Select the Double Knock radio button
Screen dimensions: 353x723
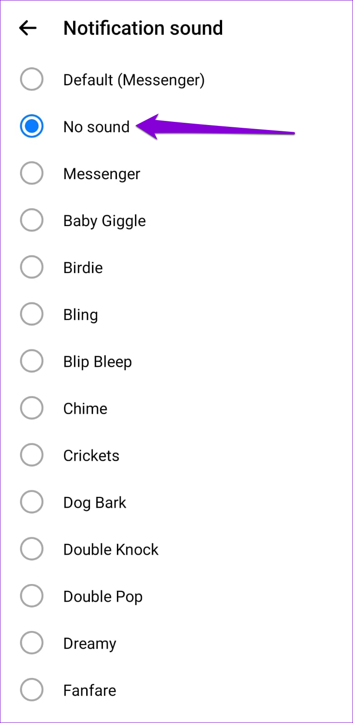coord(32,549)
